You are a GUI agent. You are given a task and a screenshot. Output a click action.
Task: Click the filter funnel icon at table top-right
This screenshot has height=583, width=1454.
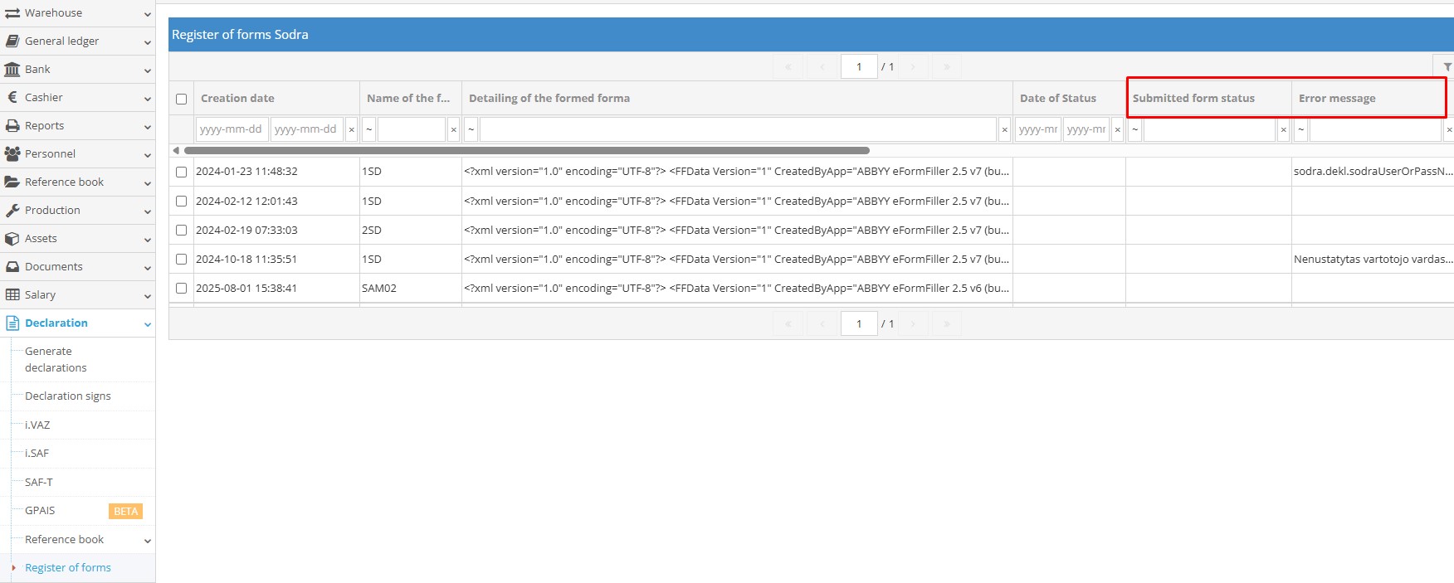coord(1447,66)
